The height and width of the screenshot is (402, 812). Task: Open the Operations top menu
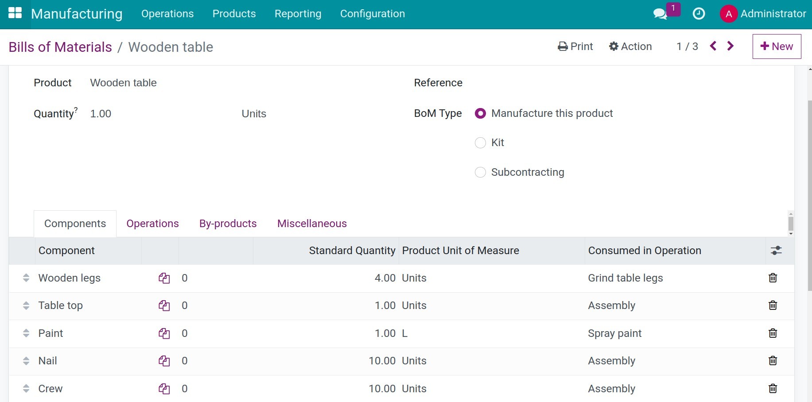pyautogui.click(x=167, y=14)
